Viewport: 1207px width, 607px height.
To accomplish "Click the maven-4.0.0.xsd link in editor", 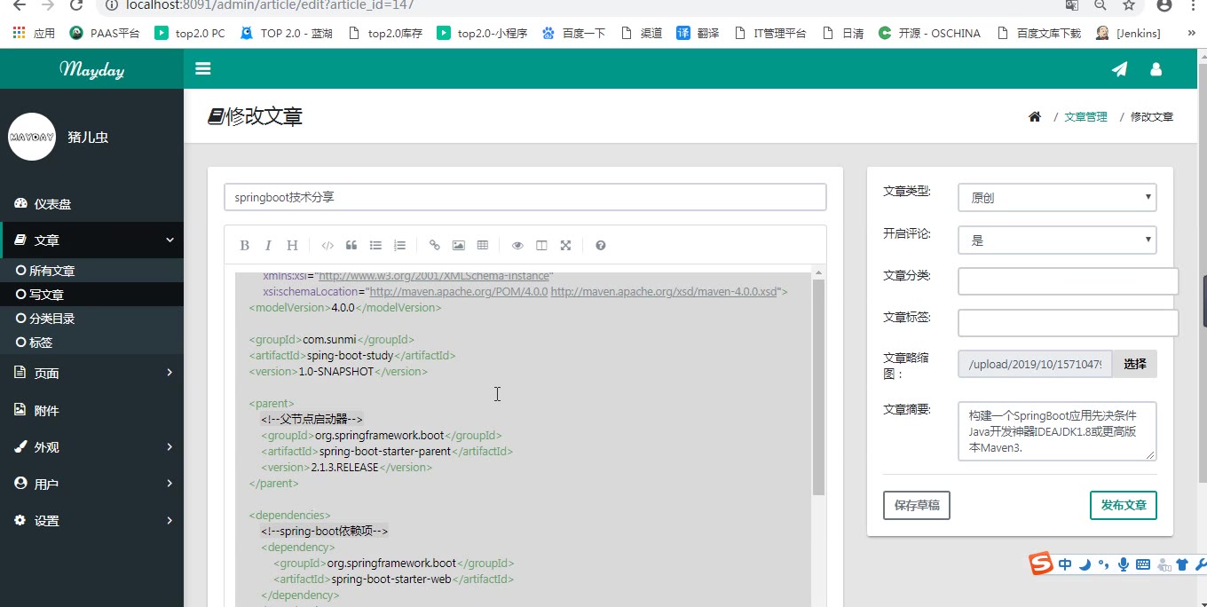I will pyautogui.click(x=664, y=291).
